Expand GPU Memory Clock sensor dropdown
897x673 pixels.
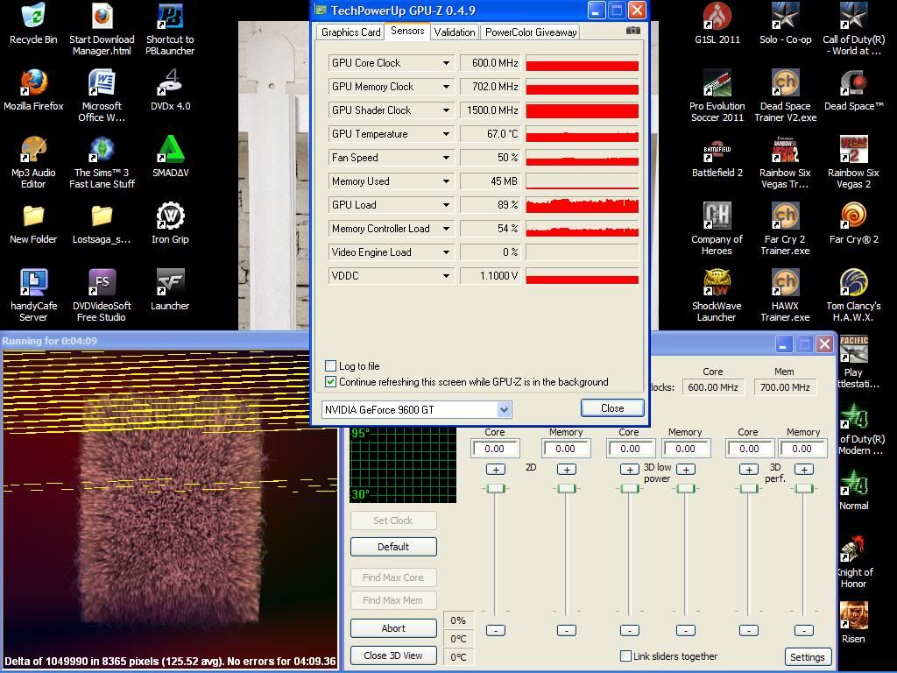coord(446,87)
